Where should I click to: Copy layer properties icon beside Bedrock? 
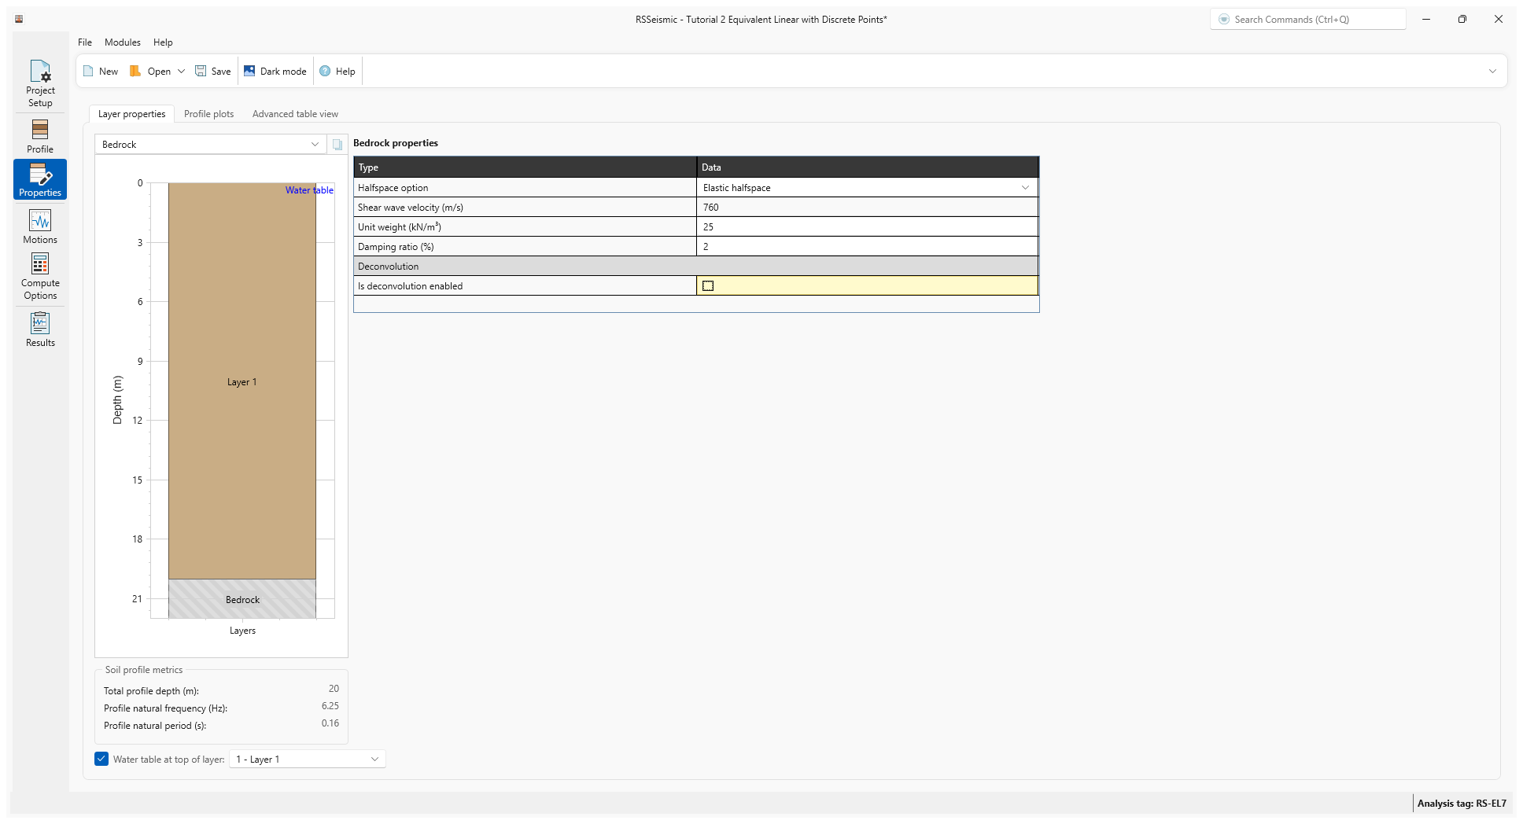[x=337, y=145]
